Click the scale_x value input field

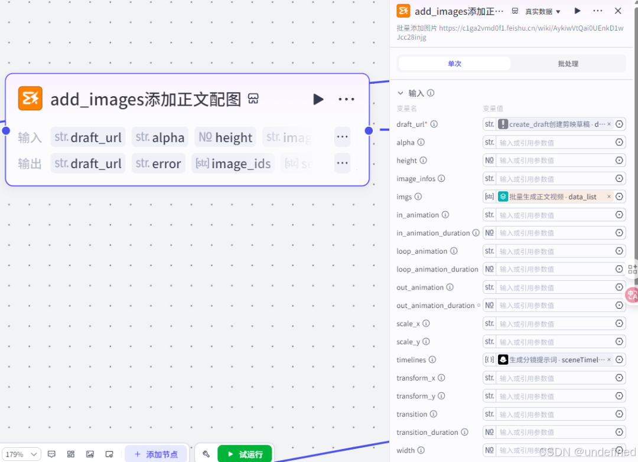pos(554,324)
